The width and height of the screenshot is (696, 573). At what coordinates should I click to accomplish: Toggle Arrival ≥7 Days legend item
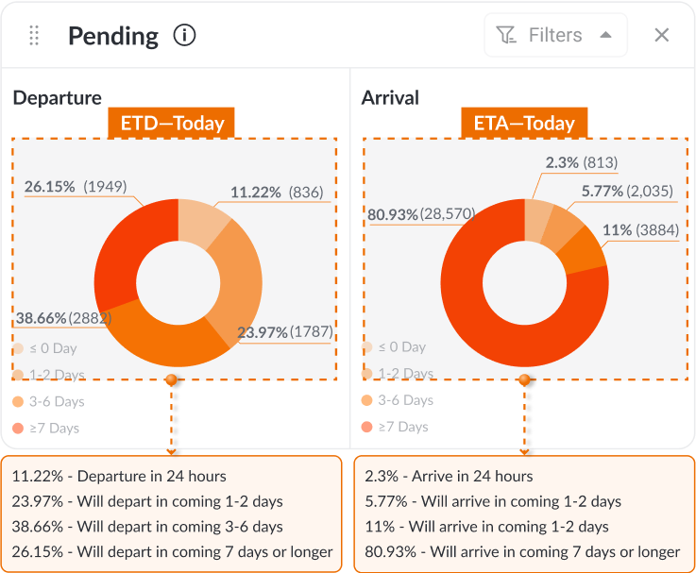pos(397,428)
